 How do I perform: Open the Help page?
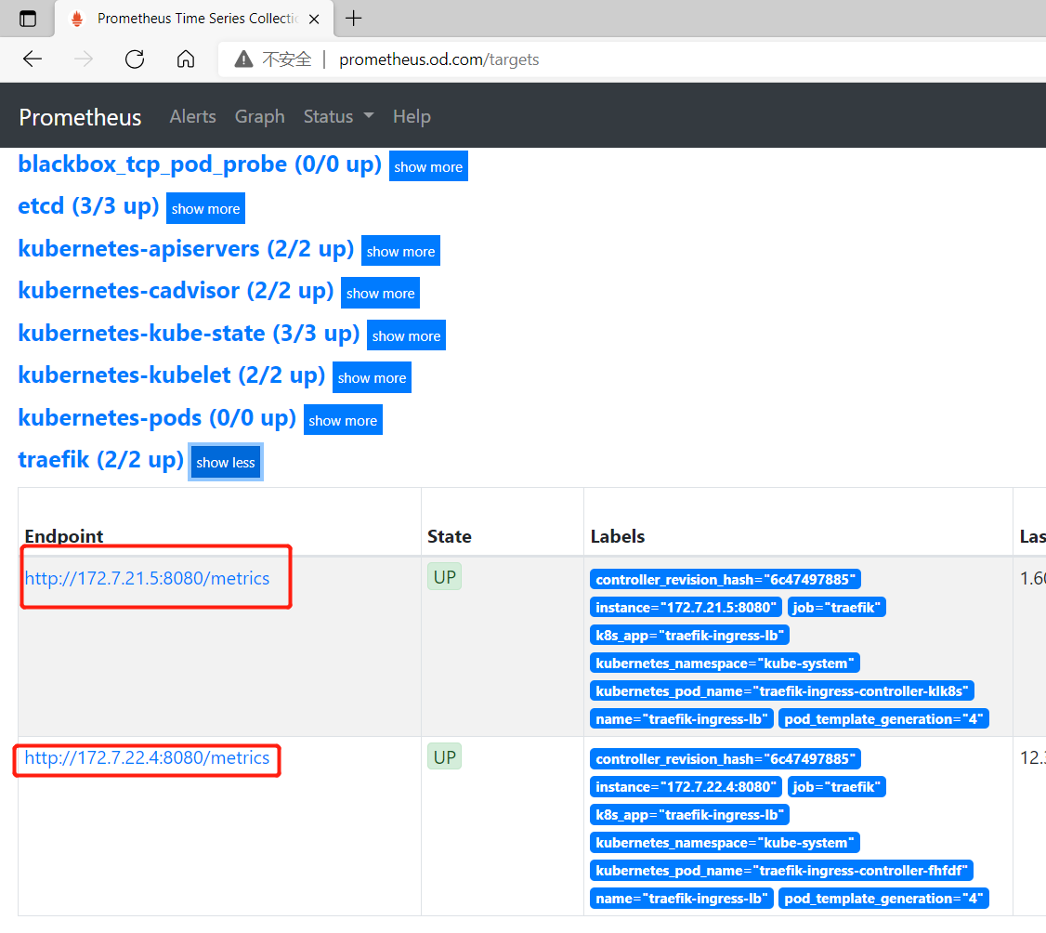412,116
